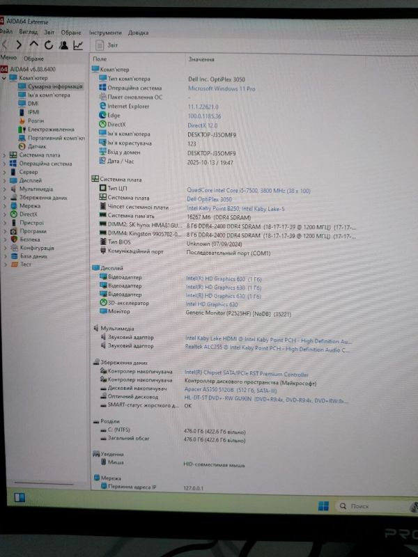Expand the Системна плата tree node
Viewport: 418px width, 557px height.
pos(4,155)
